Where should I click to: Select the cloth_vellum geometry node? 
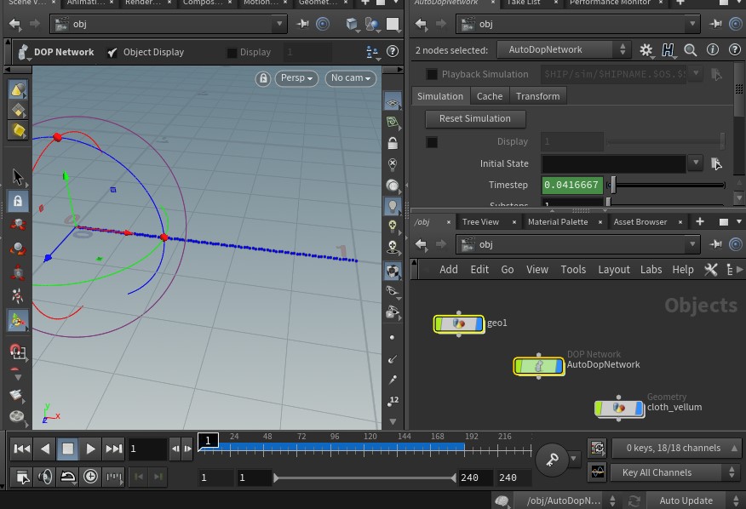tap(619, 409)
